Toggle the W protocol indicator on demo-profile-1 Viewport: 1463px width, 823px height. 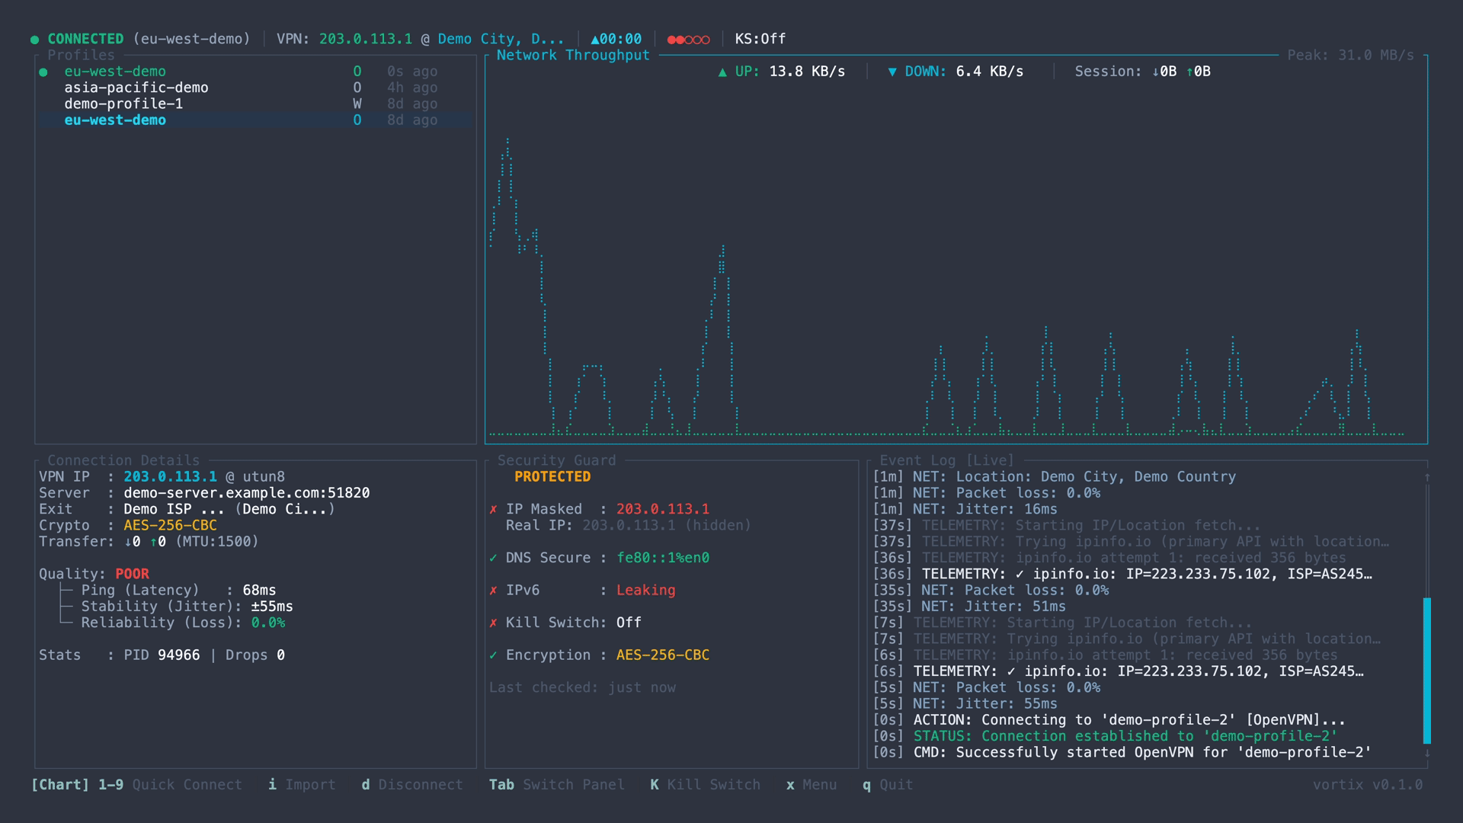(x=357, y=104)
